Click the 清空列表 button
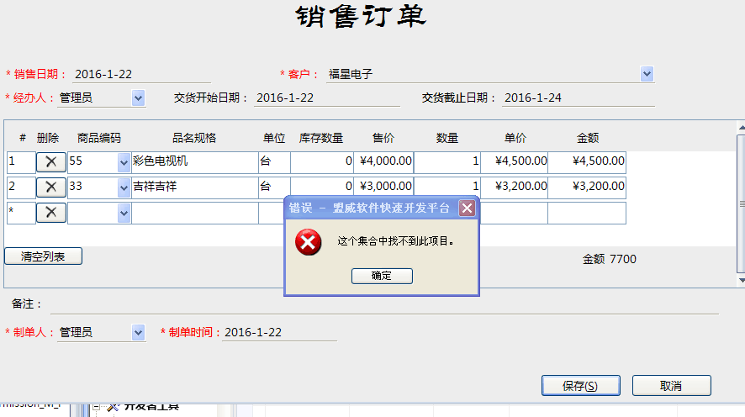Viewport: 745px width, 417px height. tap(43, 256)
